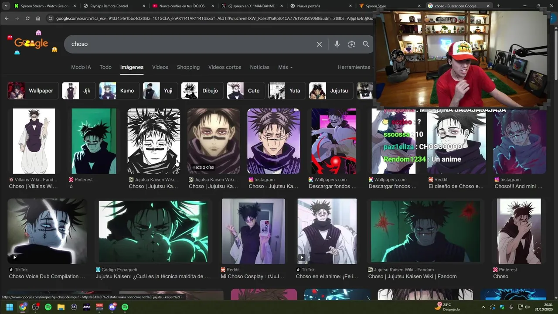Open the TikTok Choso Voice Dub video
The image size is (558, 314).
pos(47,231)
